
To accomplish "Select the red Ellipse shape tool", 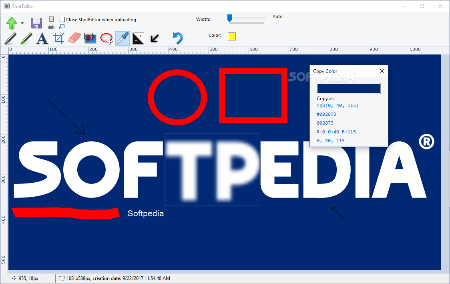I will [106, 38].
